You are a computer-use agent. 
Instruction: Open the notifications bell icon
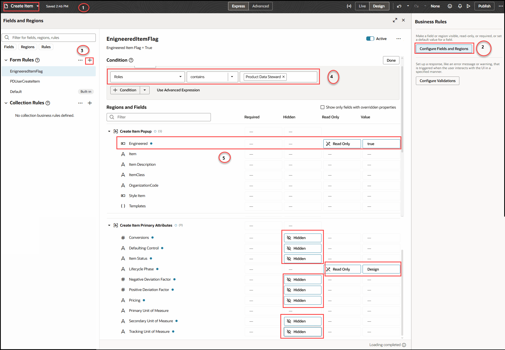460,6
